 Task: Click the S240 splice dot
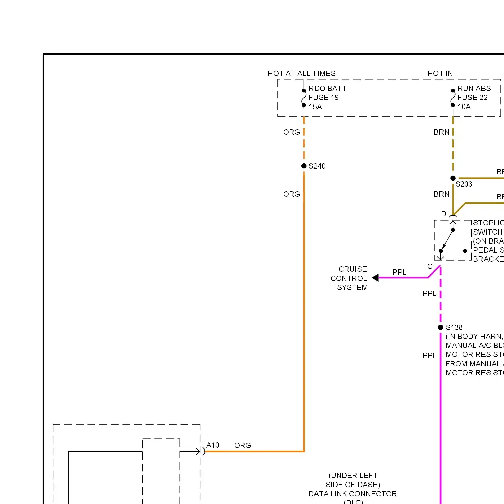(x=304, y=166)
